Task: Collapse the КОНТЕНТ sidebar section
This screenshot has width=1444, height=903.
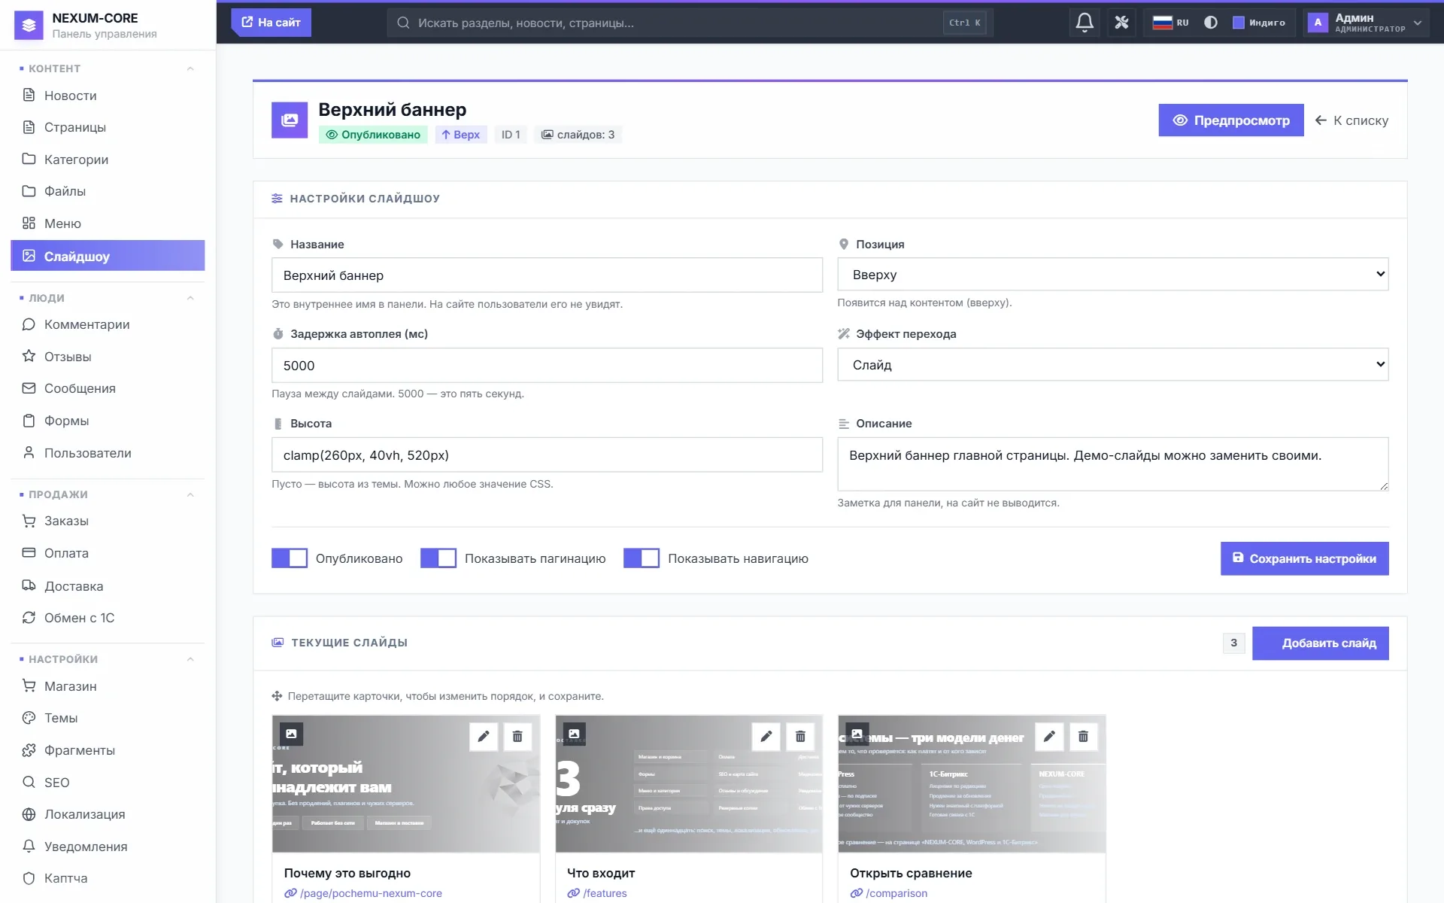Action: click(190, 68)
